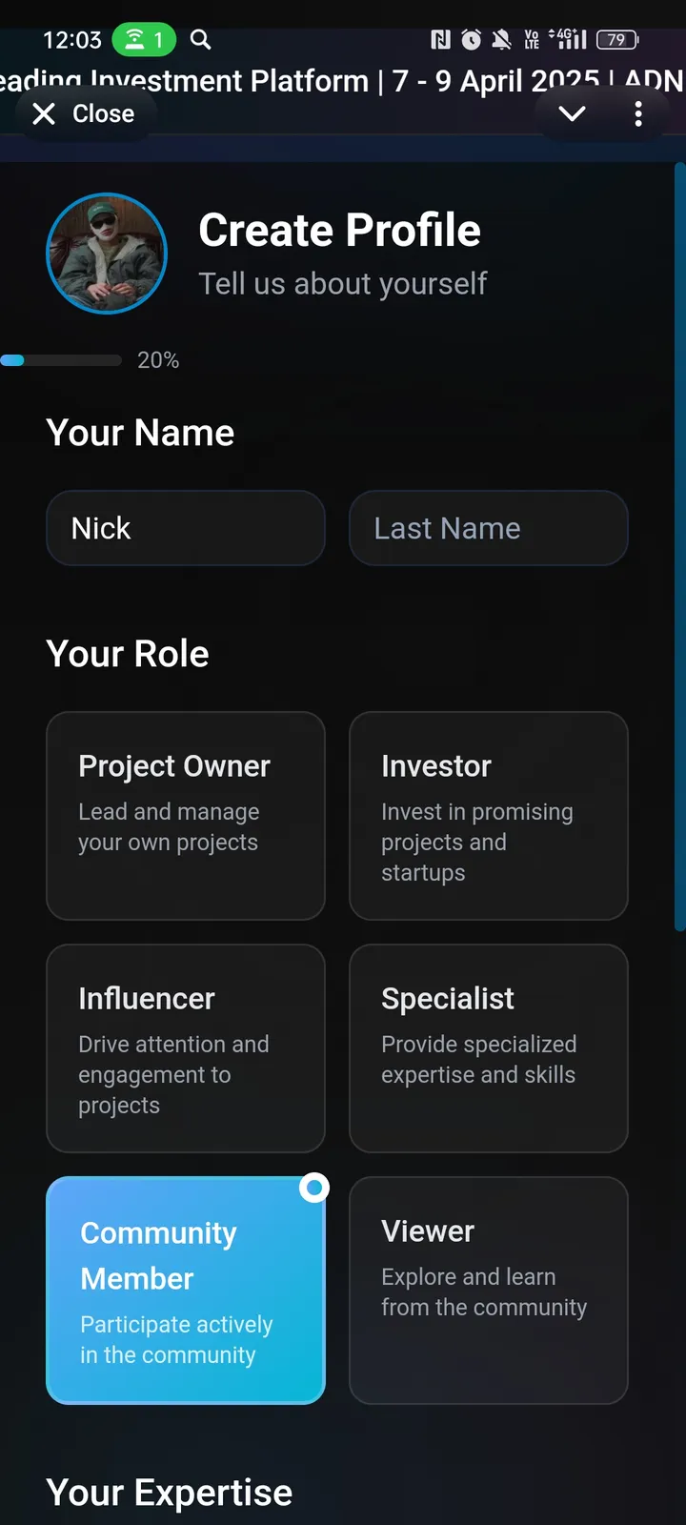
Task: Tap the muted bell notification icon
Action: 501,39
